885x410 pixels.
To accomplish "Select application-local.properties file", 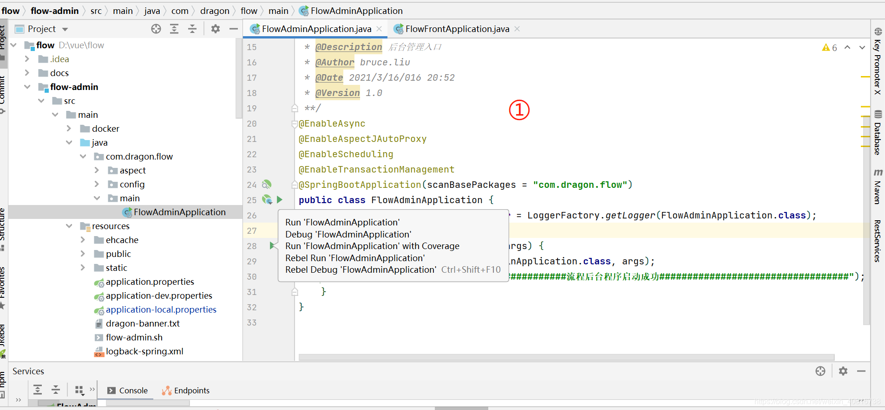I will click(x=161, y=309).
